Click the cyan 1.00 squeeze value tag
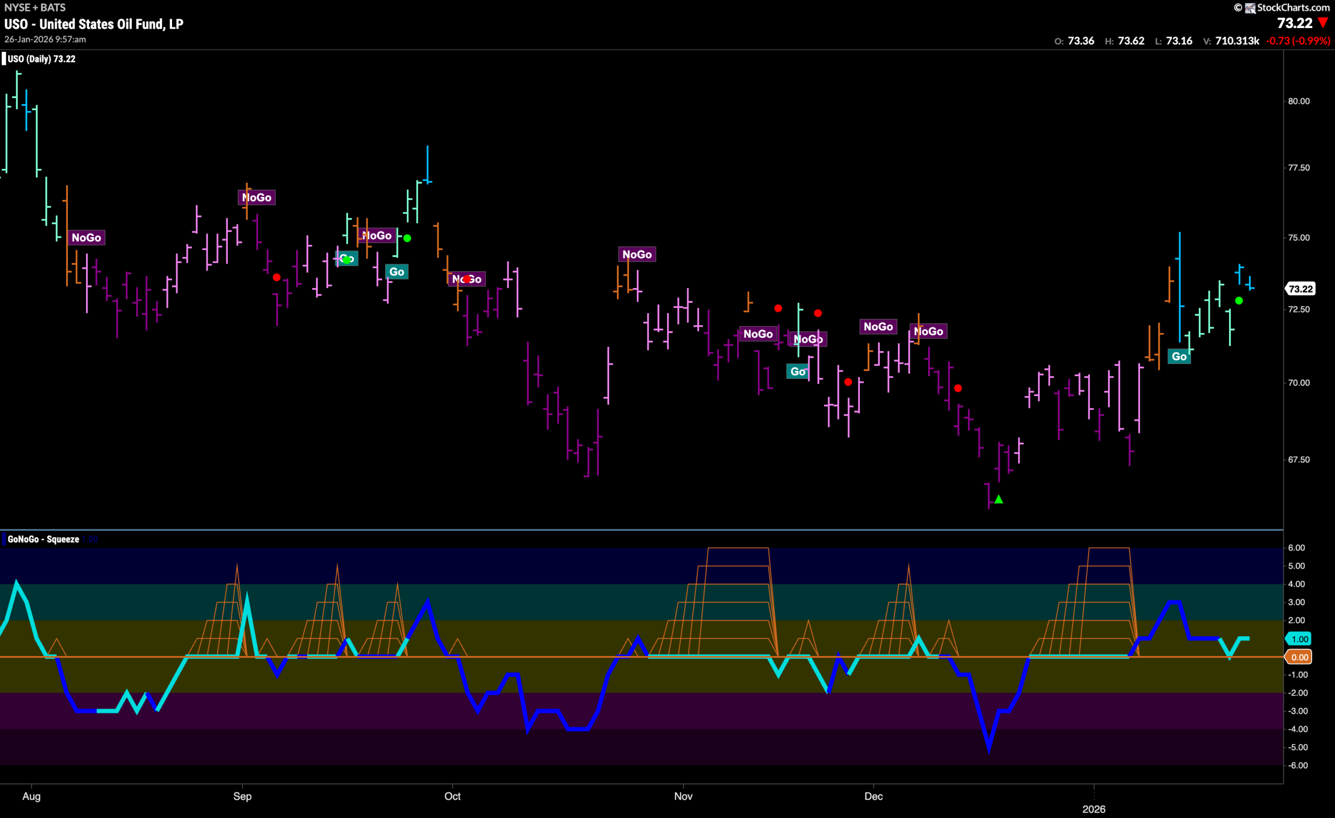Image resolution: width=1335 pixels, height=818 pixels. coord(1299,639)
